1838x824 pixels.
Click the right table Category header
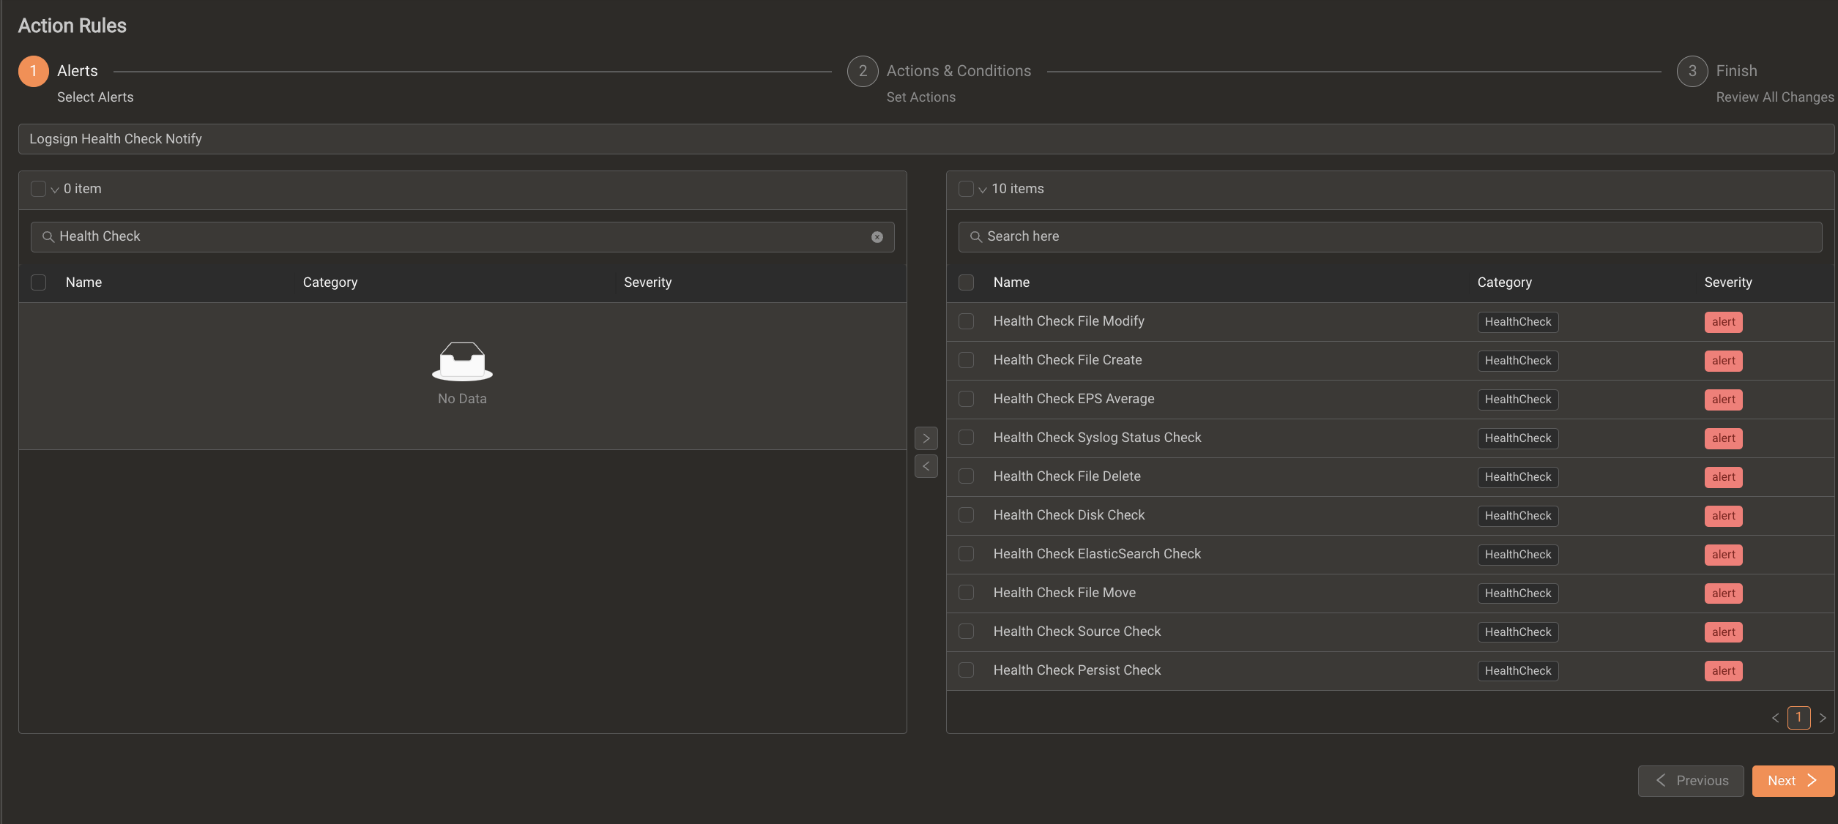(x=1504, y=282)
